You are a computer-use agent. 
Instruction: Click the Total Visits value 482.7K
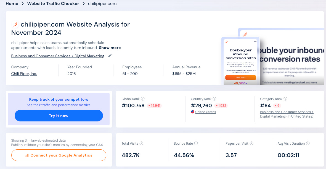tap(131, 155)
